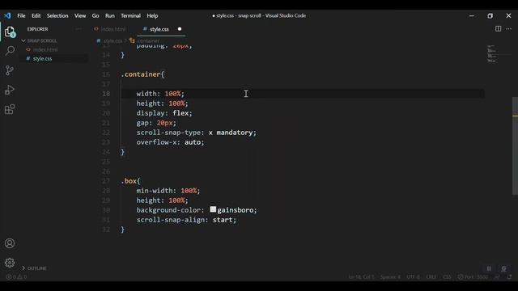The image size is (518, 291).
Task: Open the Extensions view
Action: click(10, 109)
